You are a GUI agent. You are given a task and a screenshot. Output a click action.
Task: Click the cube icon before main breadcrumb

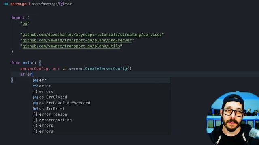coord(62,4)
